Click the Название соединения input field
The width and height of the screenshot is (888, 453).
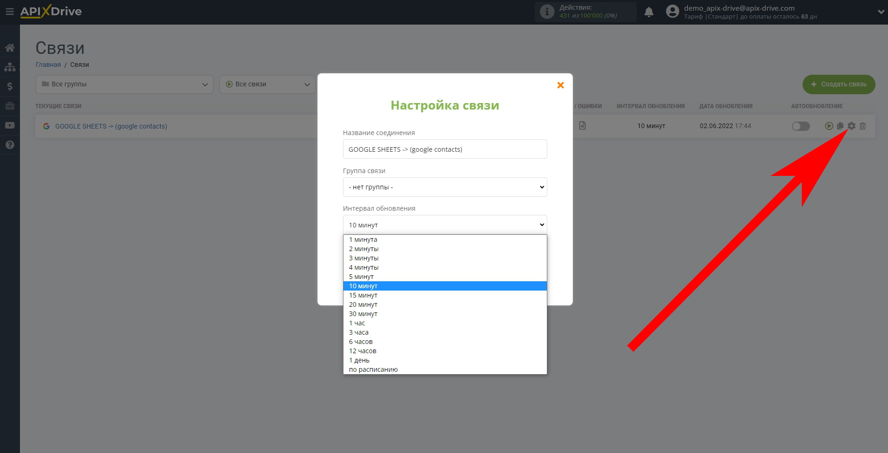[445, 149]
